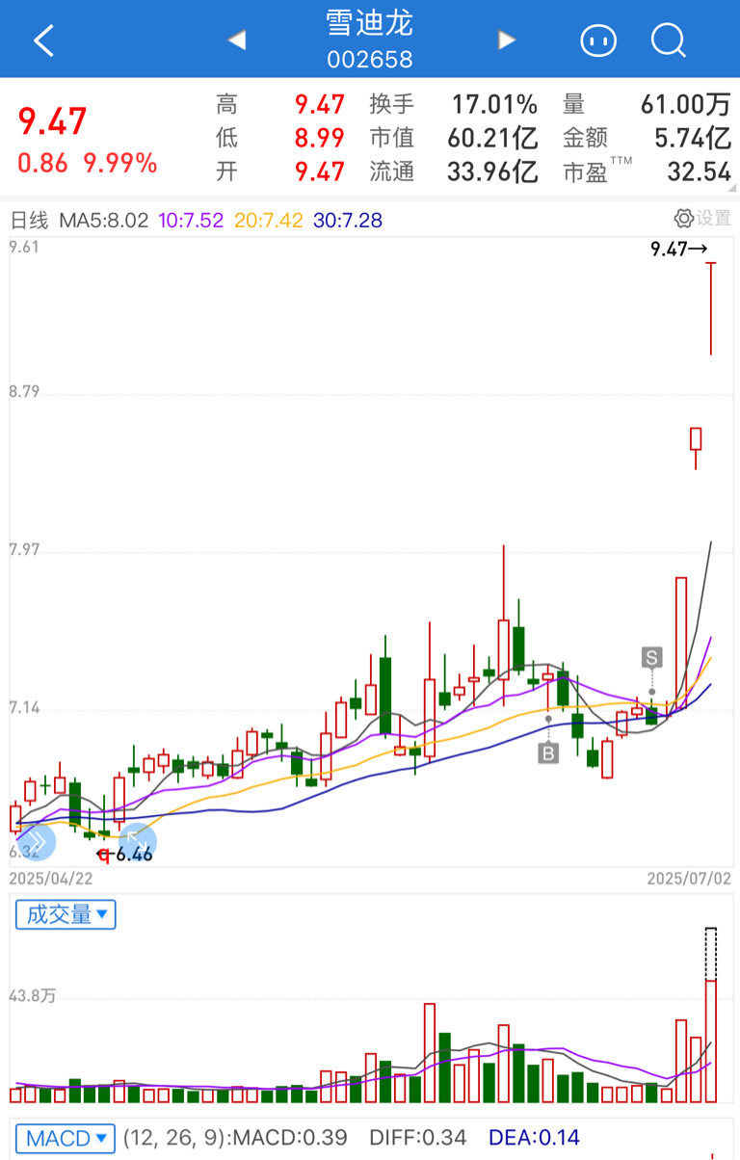Tap the 43.8万 volume axis label
Image resolution: width=740 pixels, height=1160 pixels.
click(33, 996)
